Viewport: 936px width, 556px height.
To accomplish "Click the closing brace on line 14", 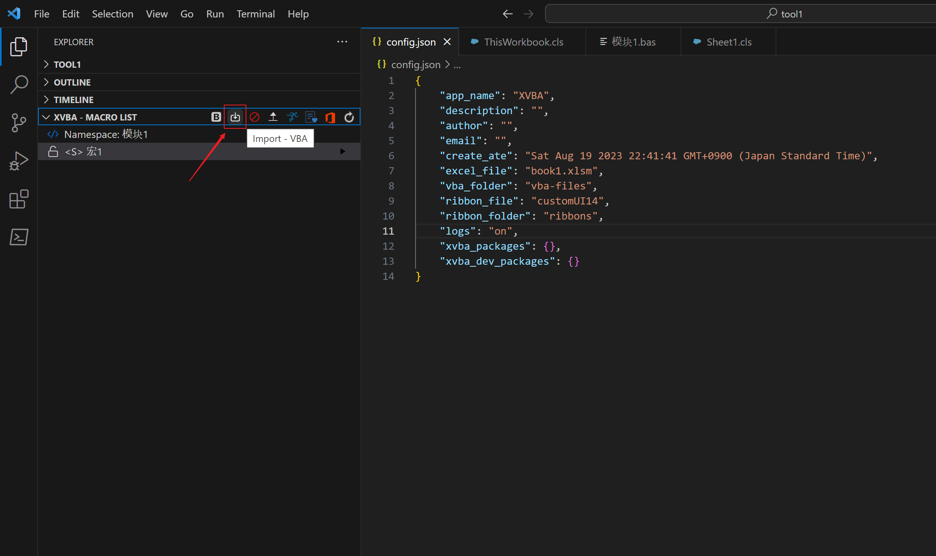I will (x=418, y=277).
